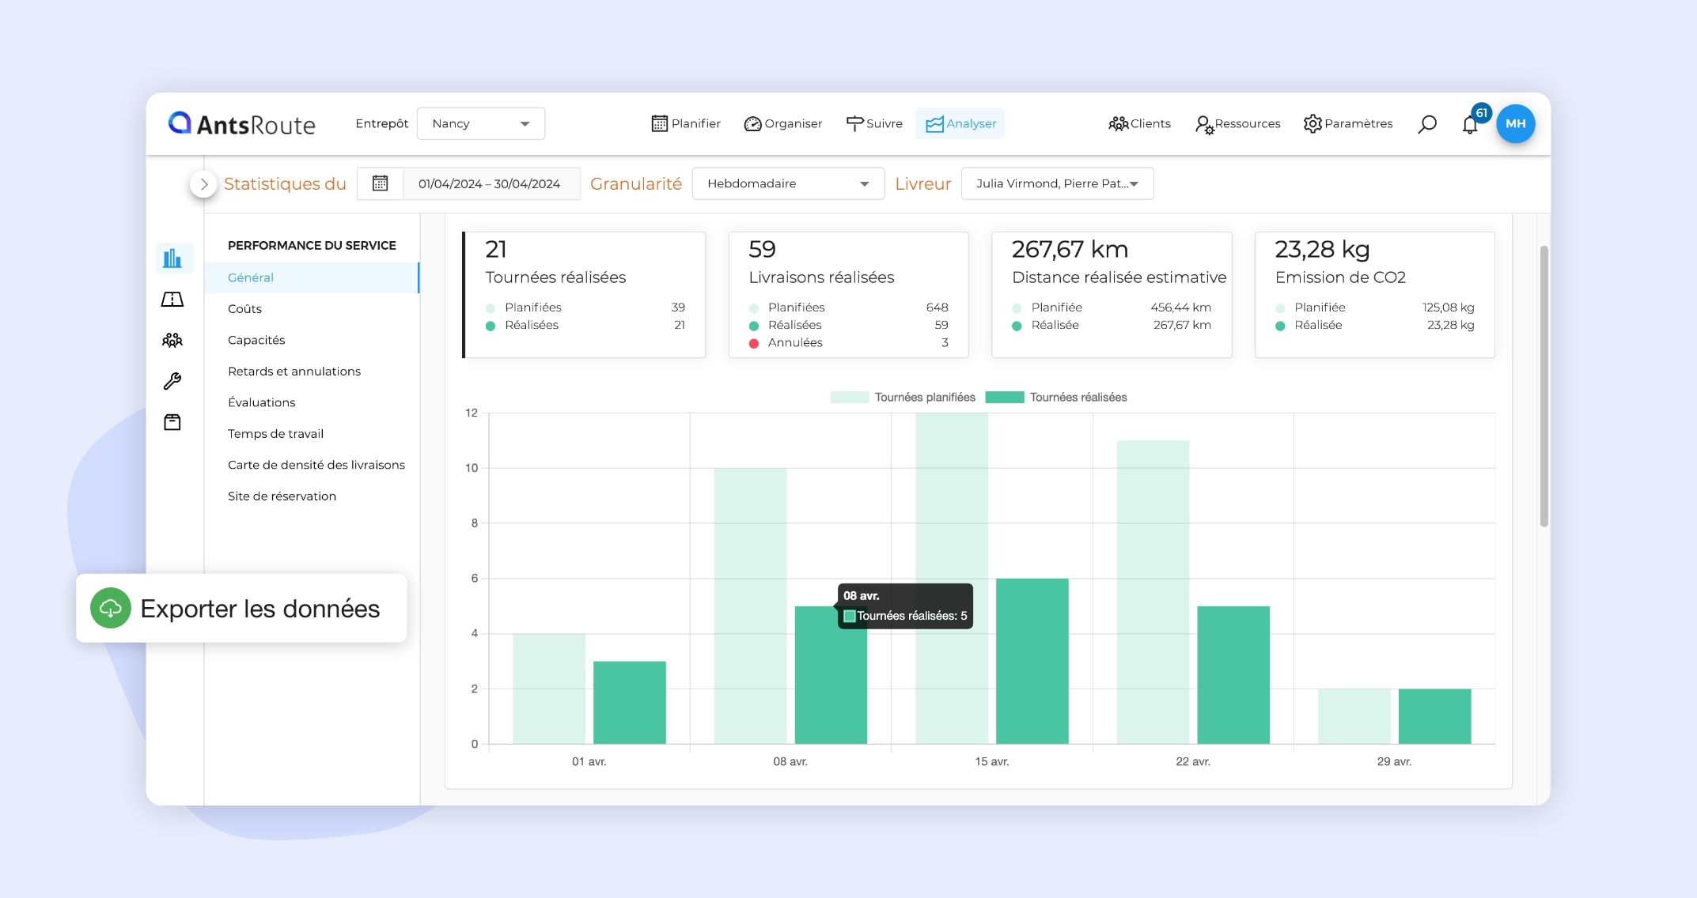Select the road sidebar icon

click(172, 300)
